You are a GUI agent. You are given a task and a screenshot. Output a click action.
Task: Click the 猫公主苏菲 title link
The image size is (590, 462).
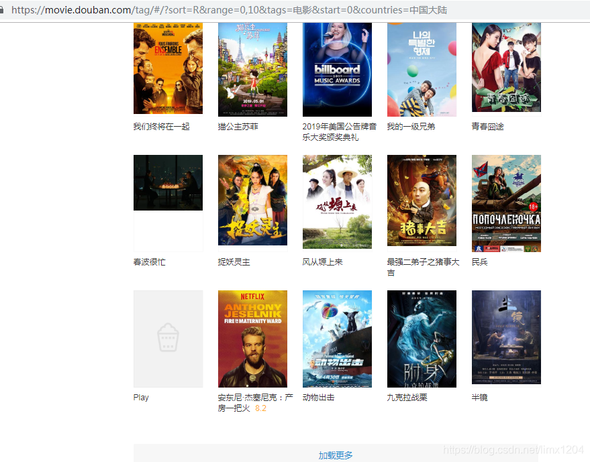tap(238, 127)
